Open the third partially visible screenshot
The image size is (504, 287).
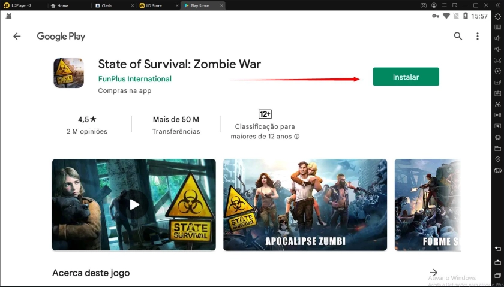(428, 204)
